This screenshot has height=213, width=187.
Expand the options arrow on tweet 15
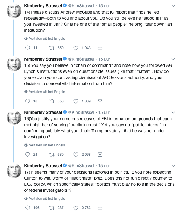[173, 59]
